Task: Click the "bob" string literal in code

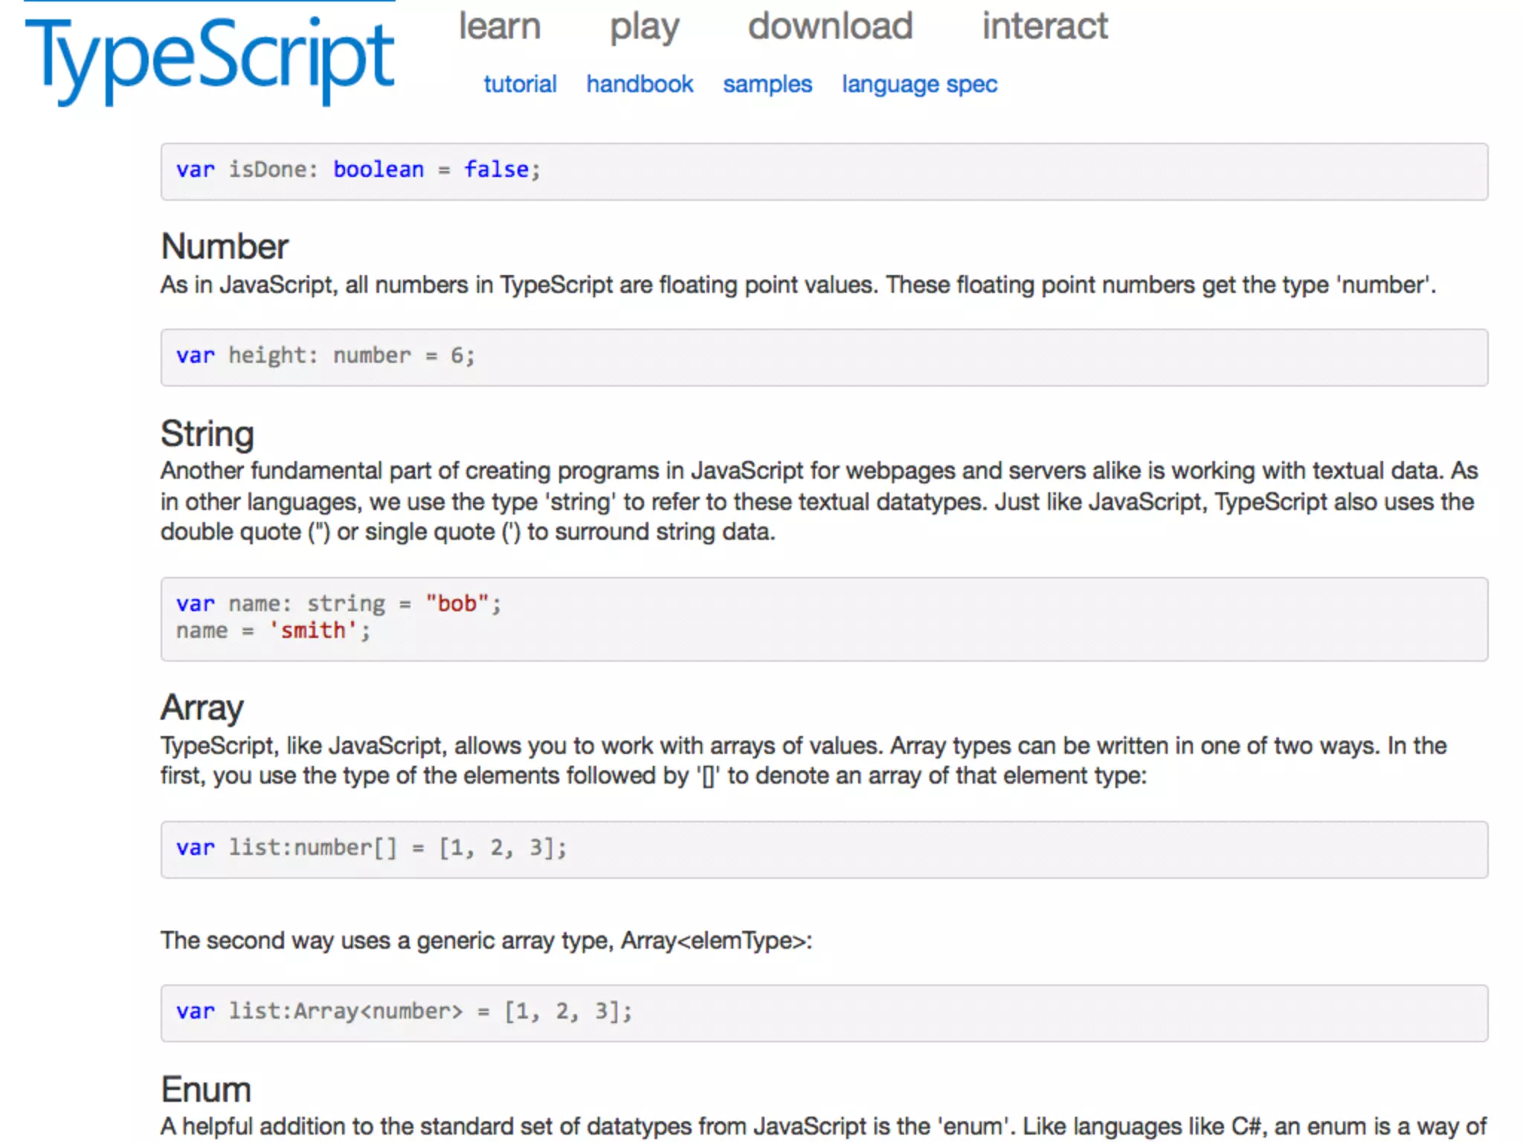Action: pos(457,604)
